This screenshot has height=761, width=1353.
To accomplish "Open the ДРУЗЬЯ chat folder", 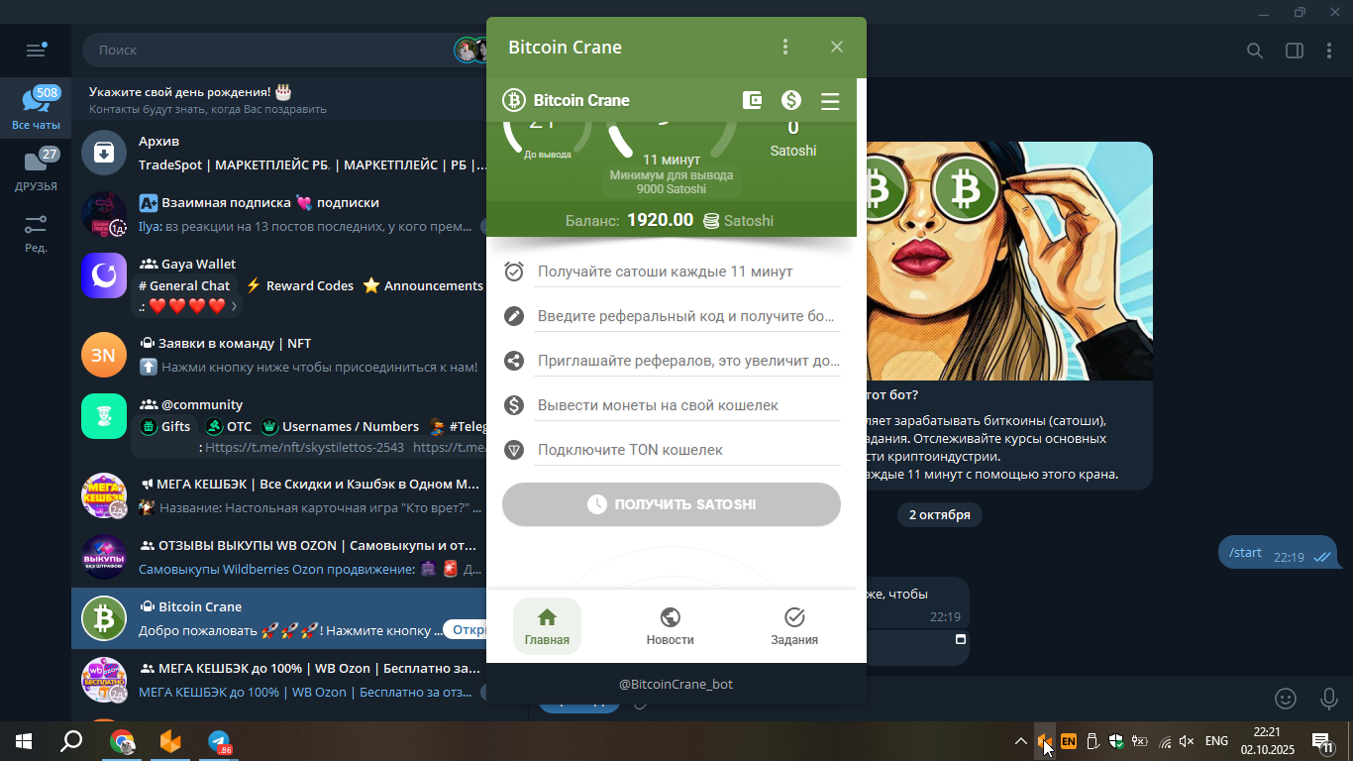I will (x=36, y=169).
